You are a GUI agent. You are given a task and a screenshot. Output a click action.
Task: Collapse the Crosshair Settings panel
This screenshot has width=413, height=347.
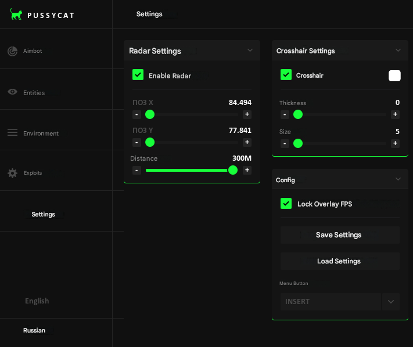398,50
